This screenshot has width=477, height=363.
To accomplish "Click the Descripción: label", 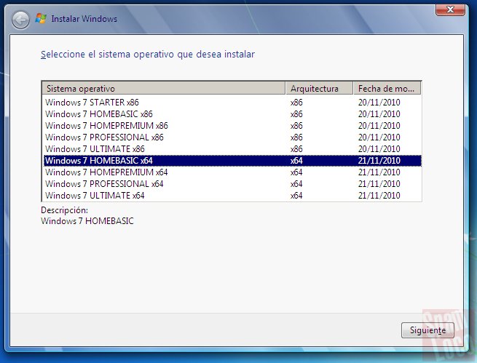I will click(x=65, y=210).
